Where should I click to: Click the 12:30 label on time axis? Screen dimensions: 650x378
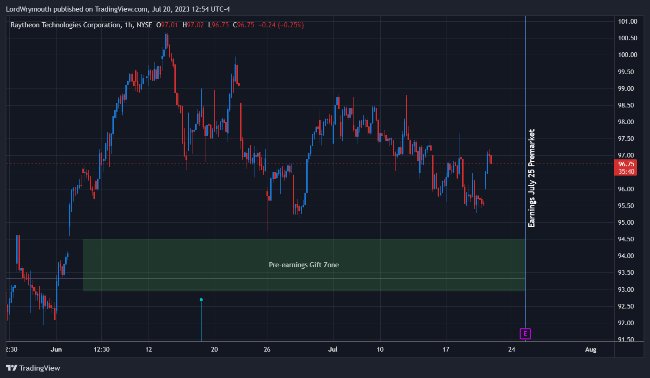(x=101, y=350)
